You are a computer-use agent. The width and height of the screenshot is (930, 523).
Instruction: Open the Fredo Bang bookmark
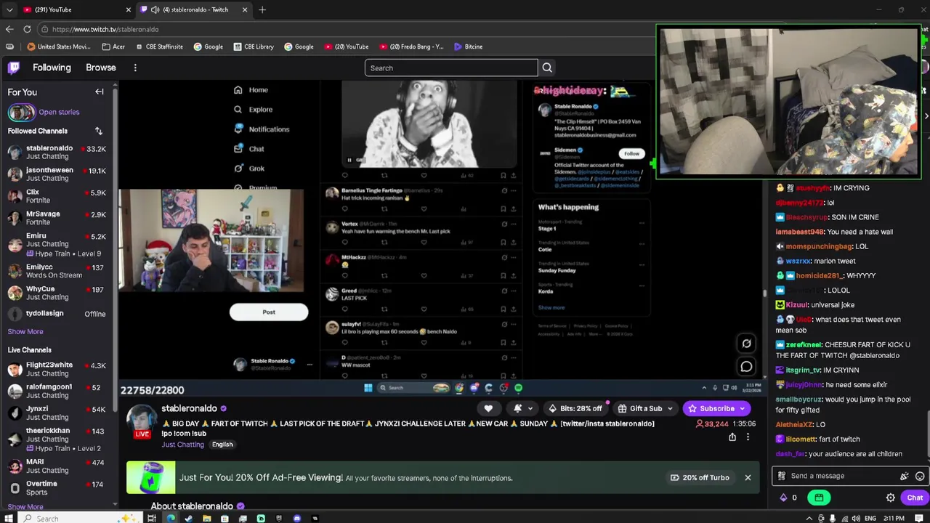[x=411, y=46]
